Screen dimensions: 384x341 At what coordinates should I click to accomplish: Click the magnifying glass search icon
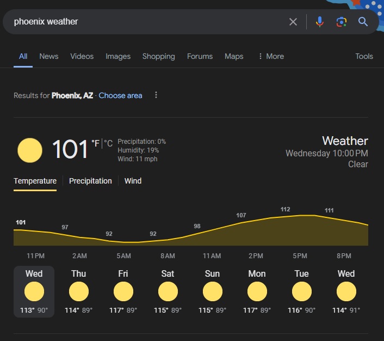point(363,22)
